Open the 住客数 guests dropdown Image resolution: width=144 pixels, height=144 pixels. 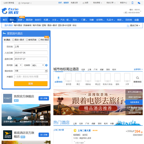pos(38,65)
